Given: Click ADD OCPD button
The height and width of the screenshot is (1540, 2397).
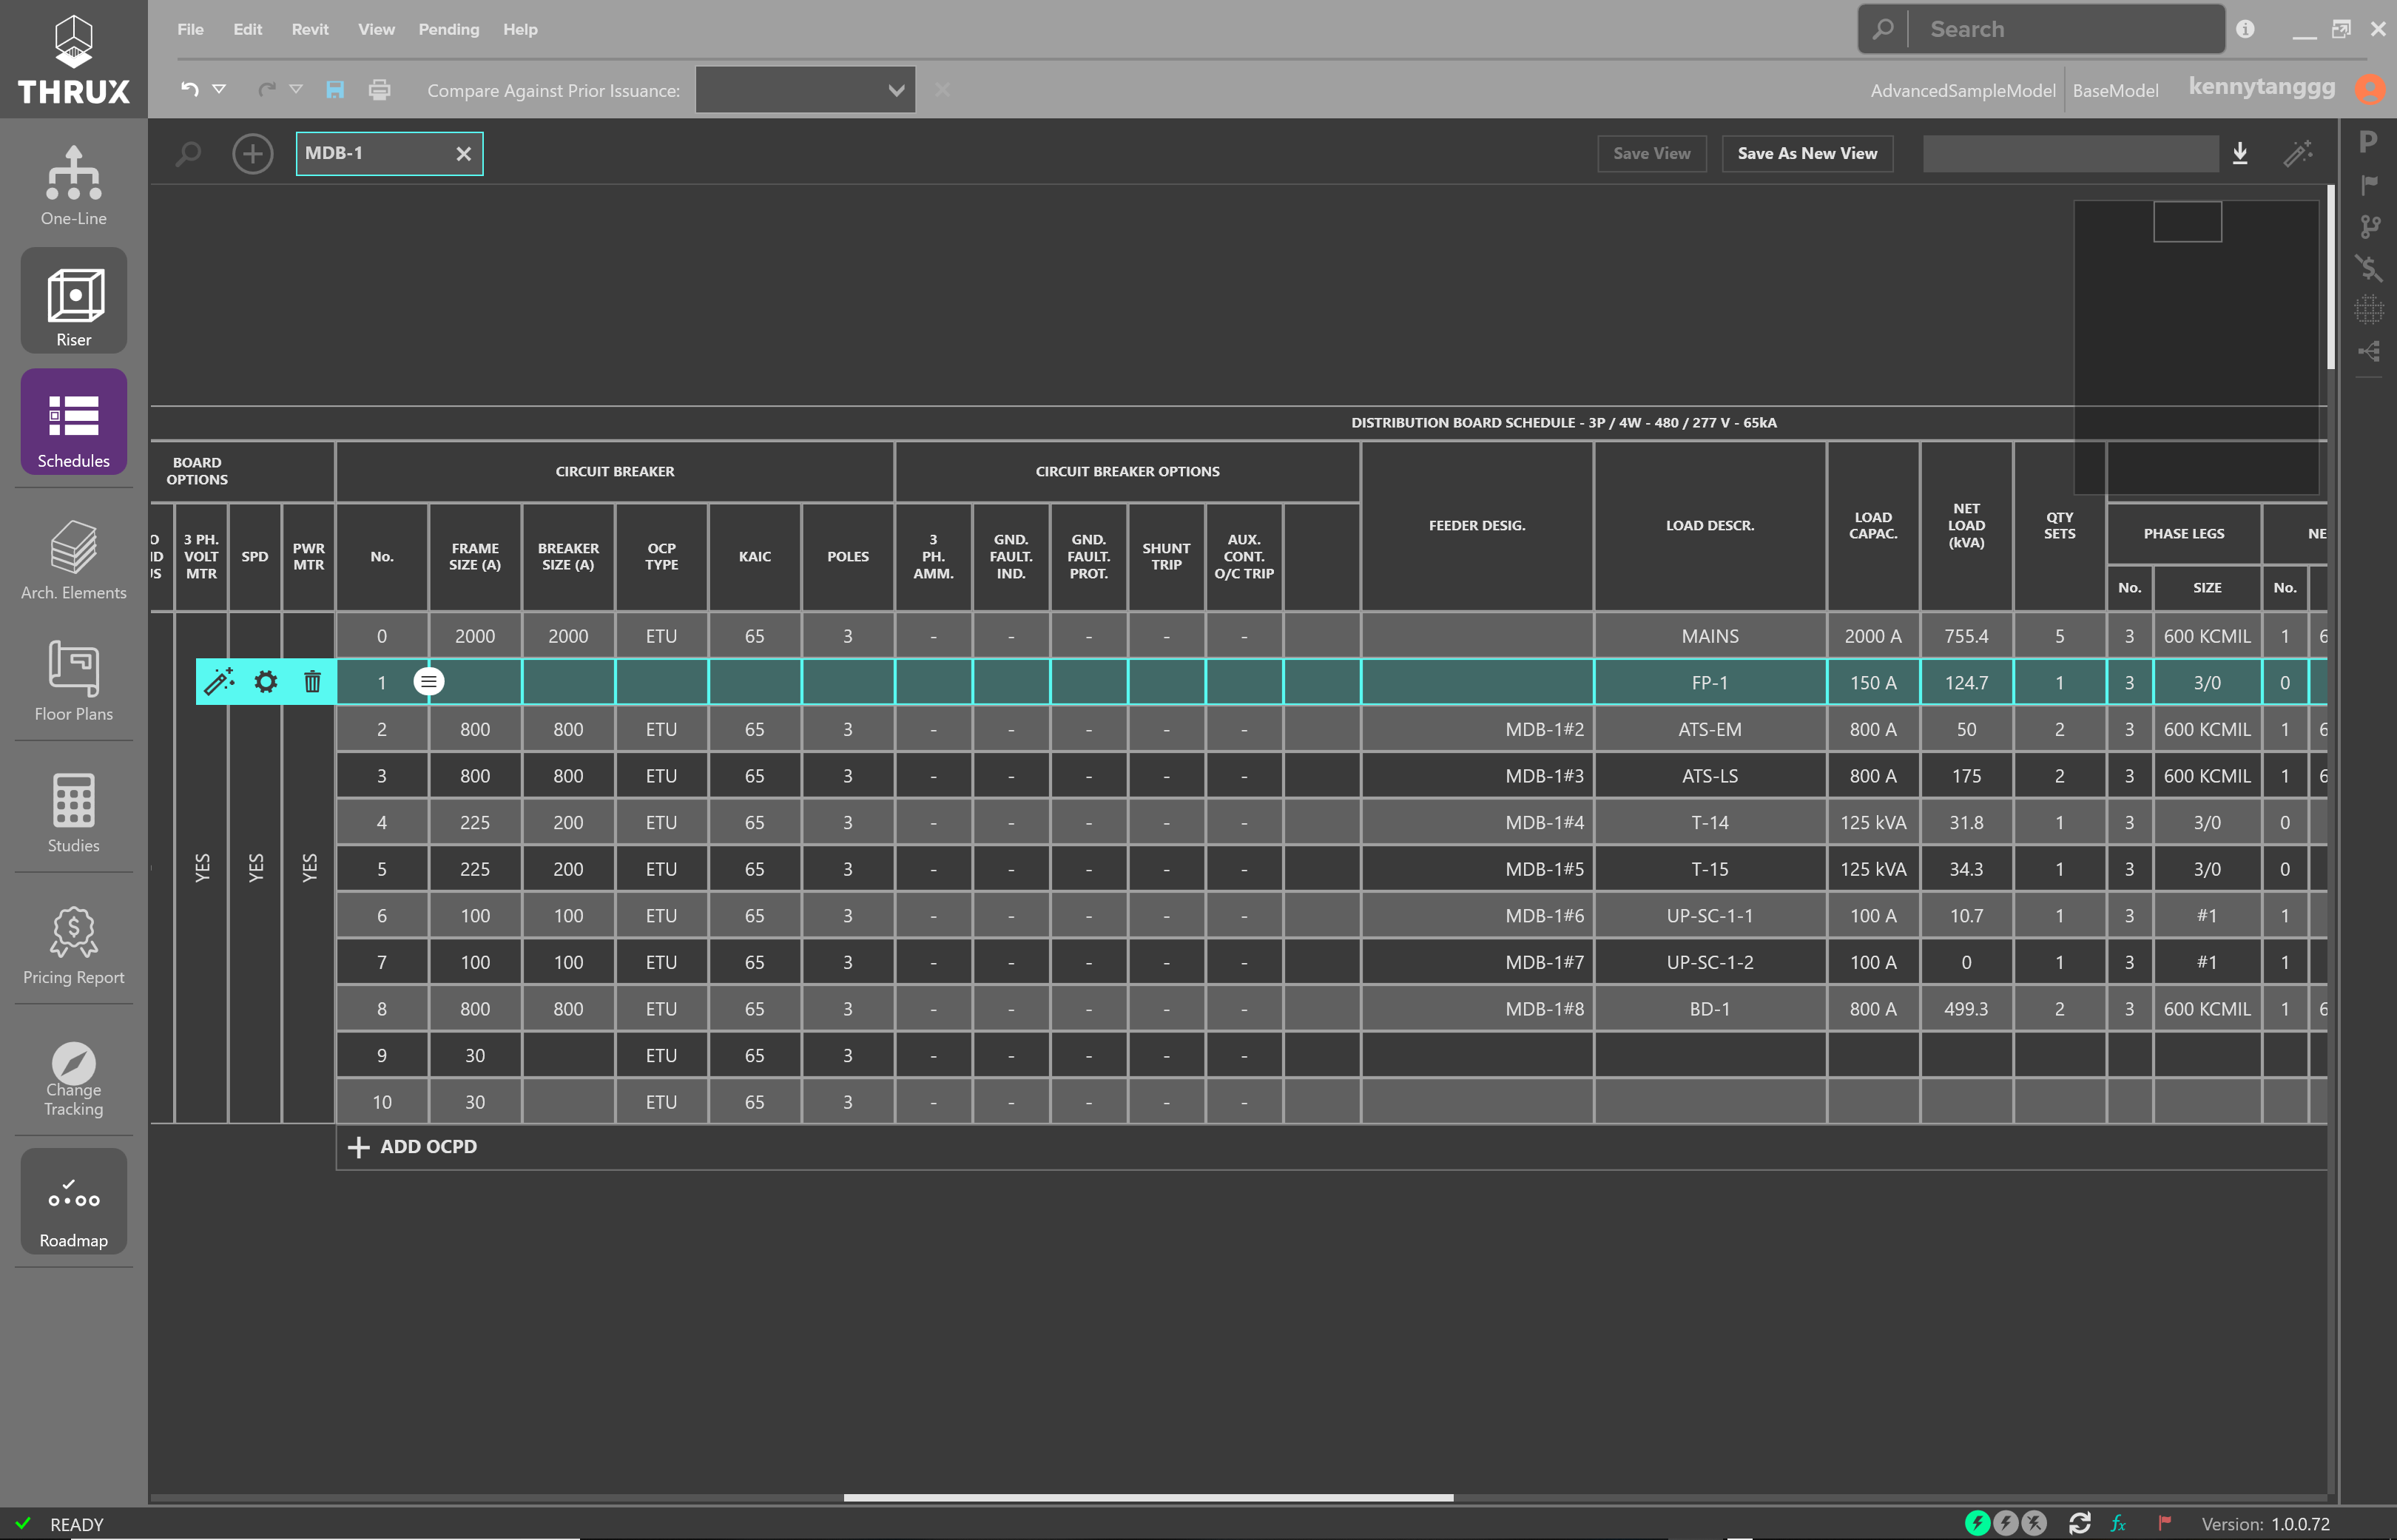Looking at the screenshot, I should coord(412,1147).
